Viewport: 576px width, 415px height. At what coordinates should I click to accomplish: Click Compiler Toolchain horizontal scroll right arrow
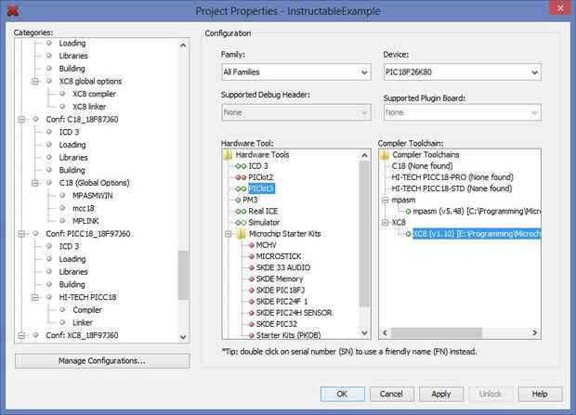pos(535,332)
